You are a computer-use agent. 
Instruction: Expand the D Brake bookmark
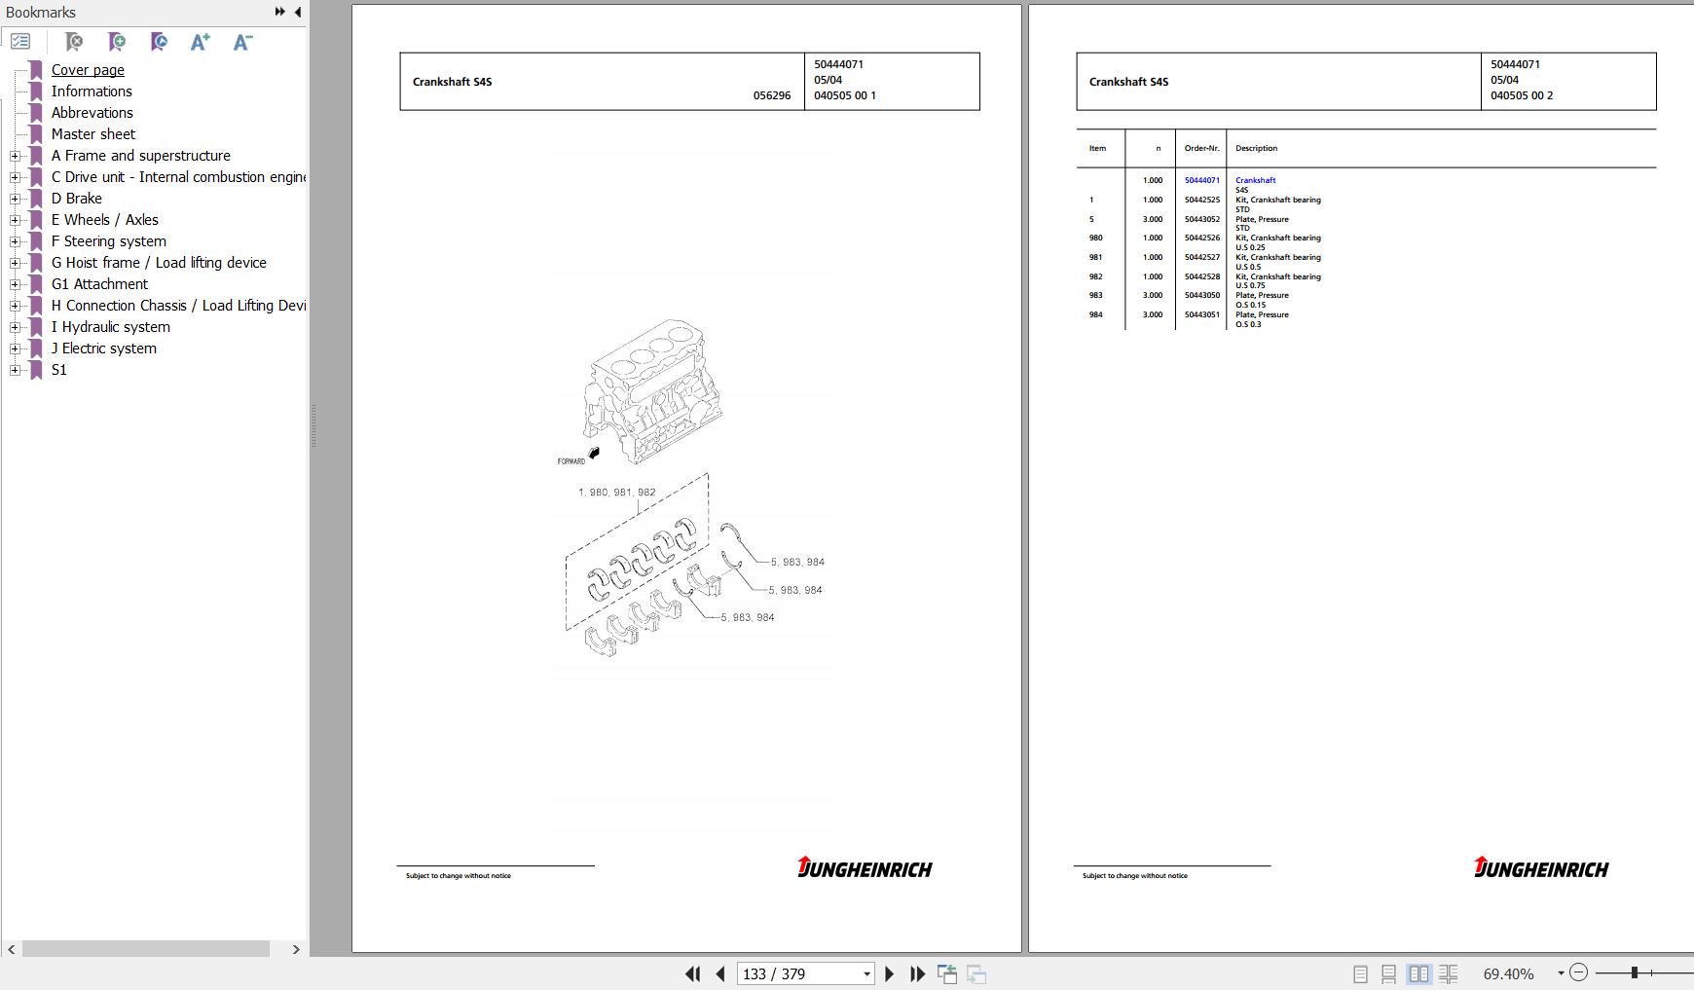15,199
